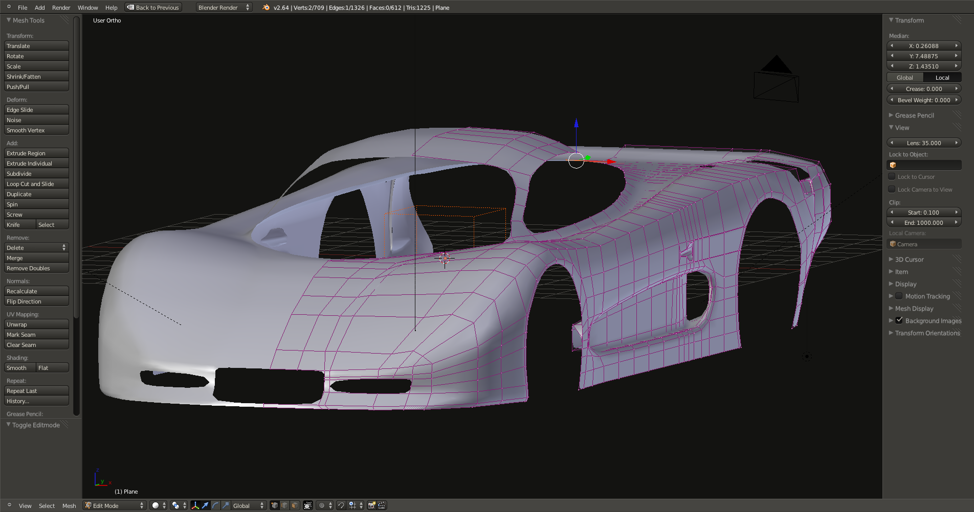The image size is (974, 512).
Task: Open the File menu
Action: (x=23, y=8)
